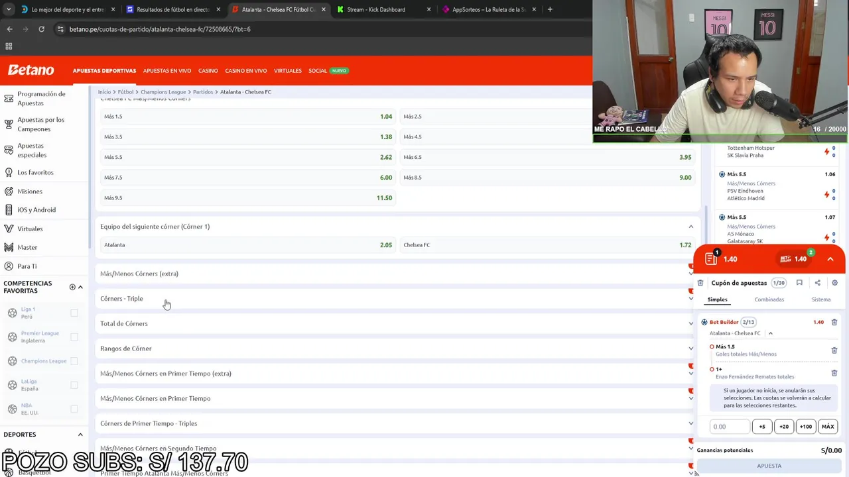The height and width of the screenshot is (477, 849).
Task: Click Programación de Apuestas sidebar icon
Action: [x=9, y=99]
